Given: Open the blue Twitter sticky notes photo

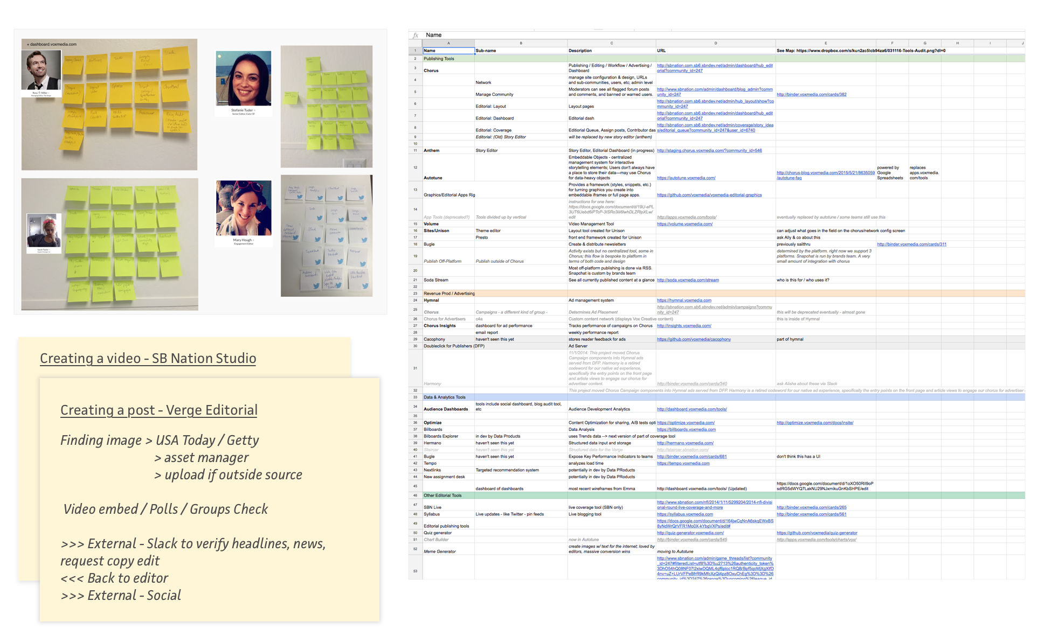Looking at the screenshot, I should click(327, 236).
